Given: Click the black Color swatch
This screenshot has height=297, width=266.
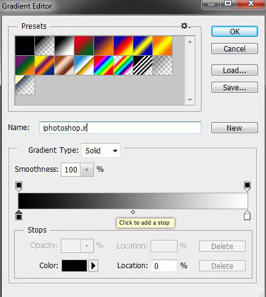Looking at the screenshot, I should [74, 266].
